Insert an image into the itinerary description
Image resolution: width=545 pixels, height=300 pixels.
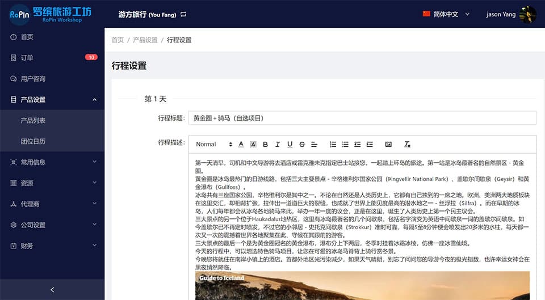click(388, 144)
